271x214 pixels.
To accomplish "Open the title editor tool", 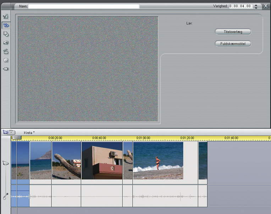I will point(6,26).
